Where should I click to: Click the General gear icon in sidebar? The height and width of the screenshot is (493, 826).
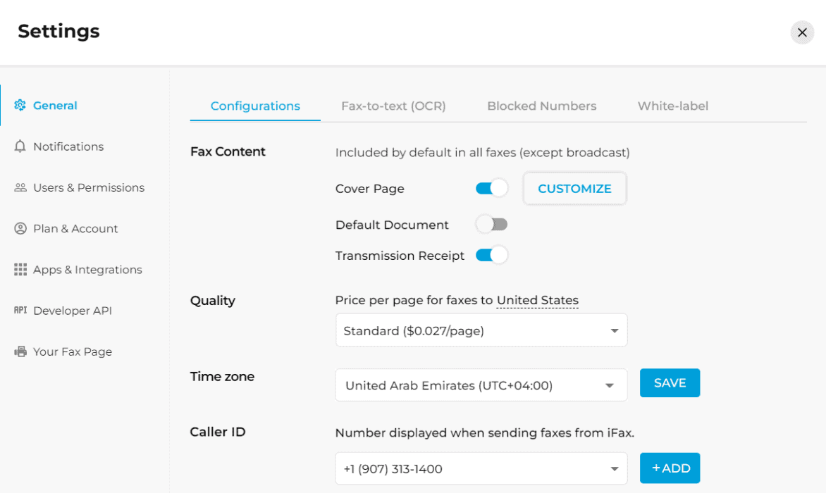20,106
